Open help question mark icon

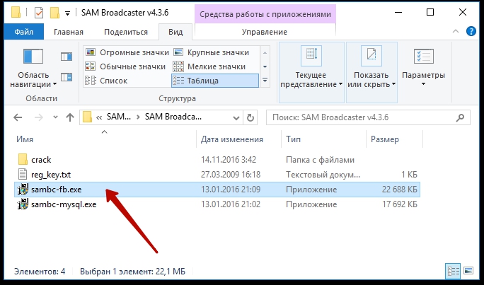471,31
